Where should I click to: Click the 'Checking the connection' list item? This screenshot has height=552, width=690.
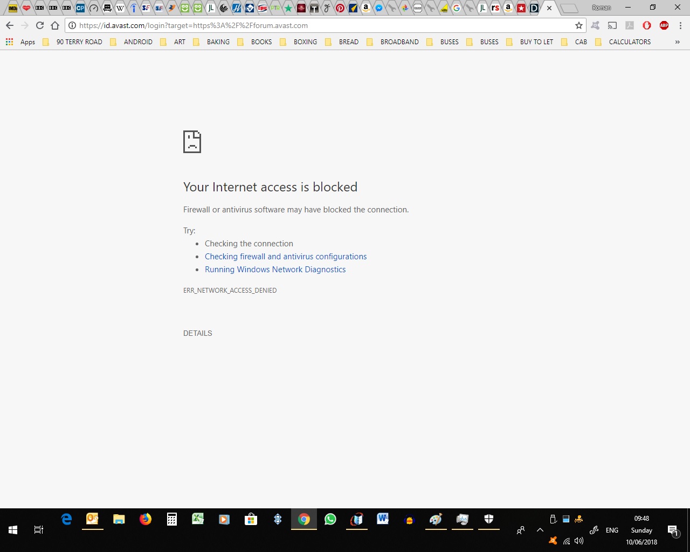pos(249,244)
